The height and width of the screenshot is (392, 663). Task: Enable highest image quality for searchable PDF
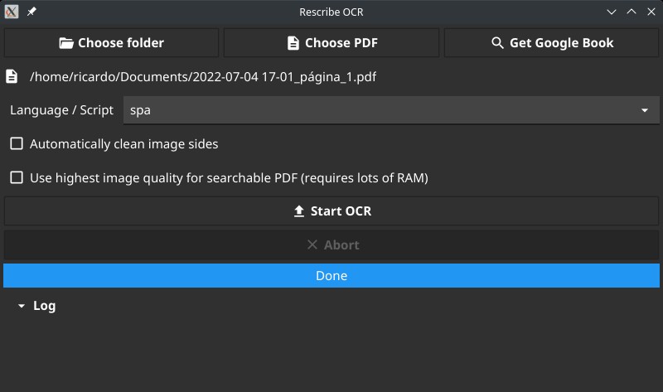pos(17,177)
